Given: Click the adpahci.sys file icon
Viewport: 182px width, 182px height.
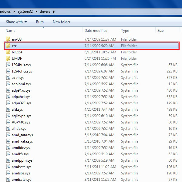Looking at the screenshot, I should pos(8,97).
